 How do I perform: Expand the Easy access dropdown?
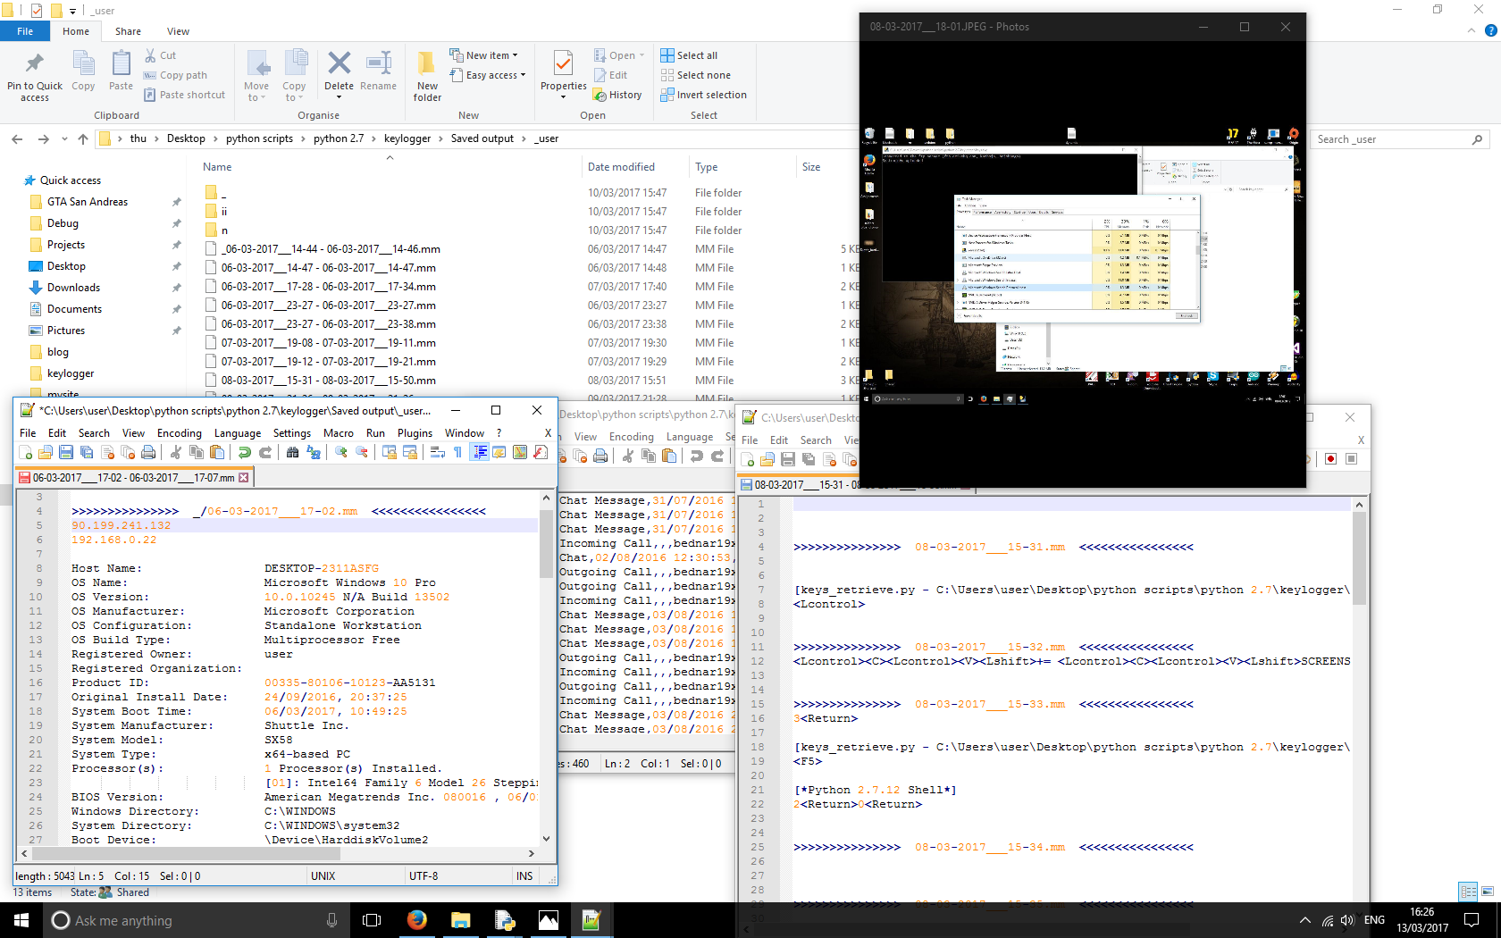click(523, 76)
